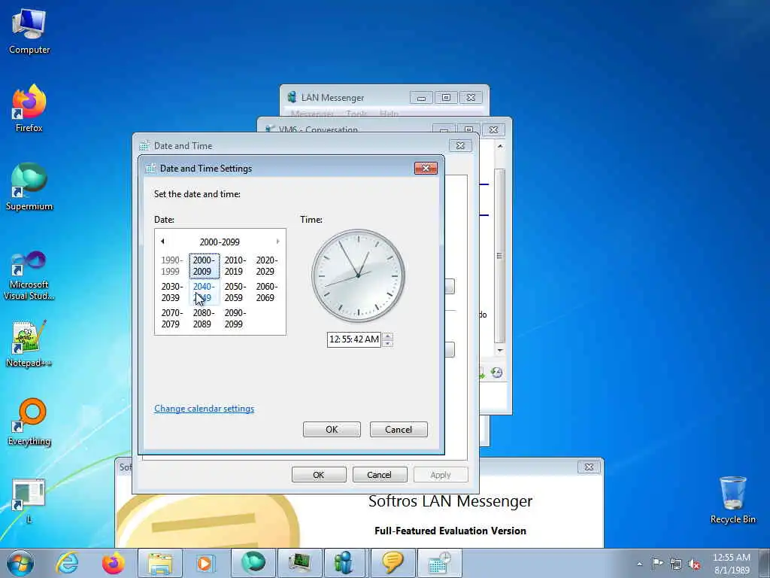Open the desktop shortcut labeled L
This screenshot has width=770, height=578.
pyautogui.click(x=29, y=500)
